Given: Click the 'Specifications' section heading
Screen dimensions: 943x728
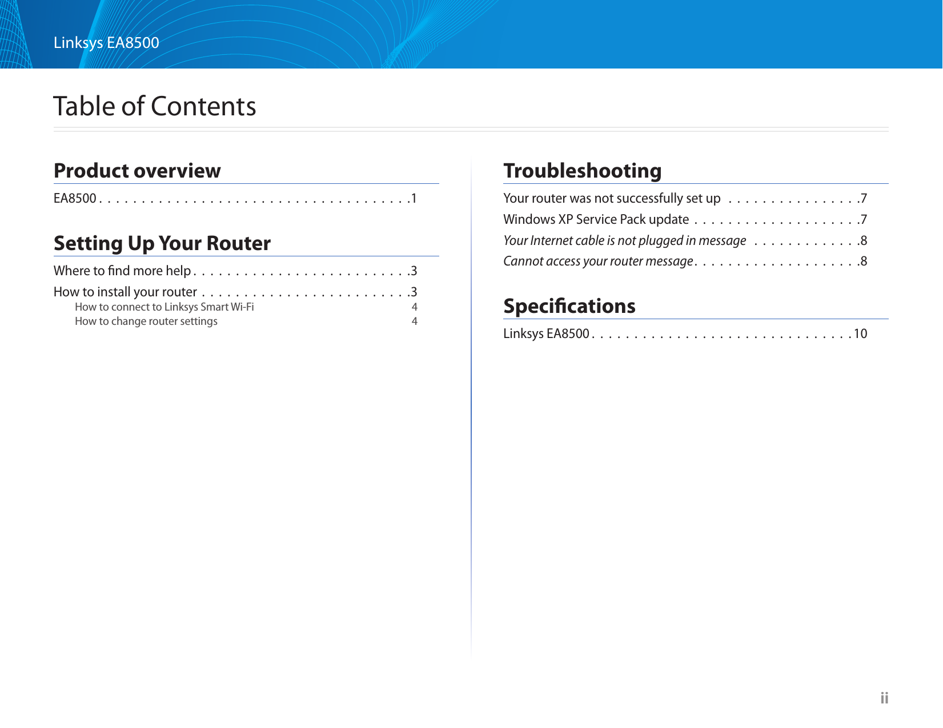Looking at the screenshot, I should 569,306.
